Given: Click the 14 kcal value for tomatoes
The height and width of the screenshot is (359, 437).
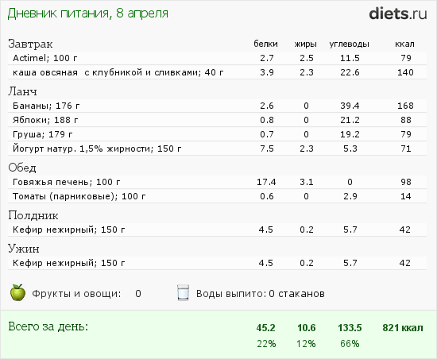Looking at the screenshot, I should click(405, 196).
